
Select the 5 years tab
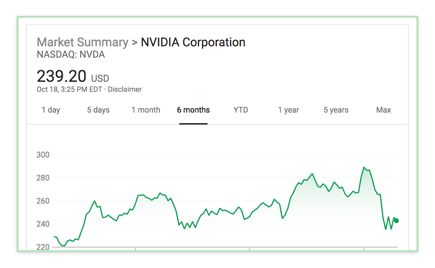(336, 110)
